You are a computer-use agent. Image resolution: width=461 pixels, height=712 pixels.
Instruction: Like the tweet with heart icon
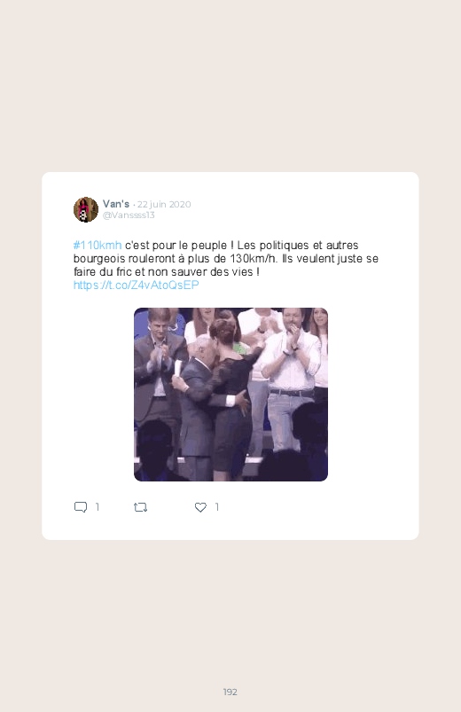click(200, 507)
